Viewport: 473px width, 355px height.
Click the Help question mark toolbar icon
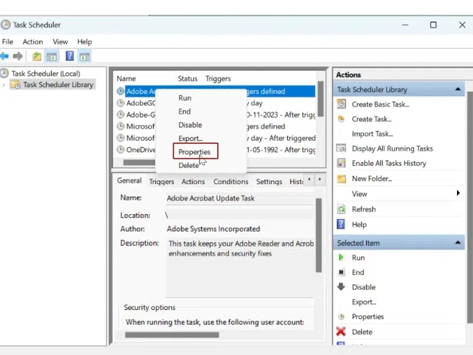coord(70,56)
